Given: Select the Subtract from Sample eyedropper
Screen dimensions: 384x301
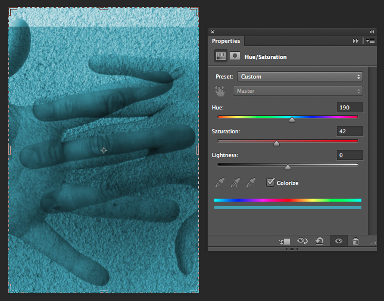Looking at the screenshot, I should 251,183.
